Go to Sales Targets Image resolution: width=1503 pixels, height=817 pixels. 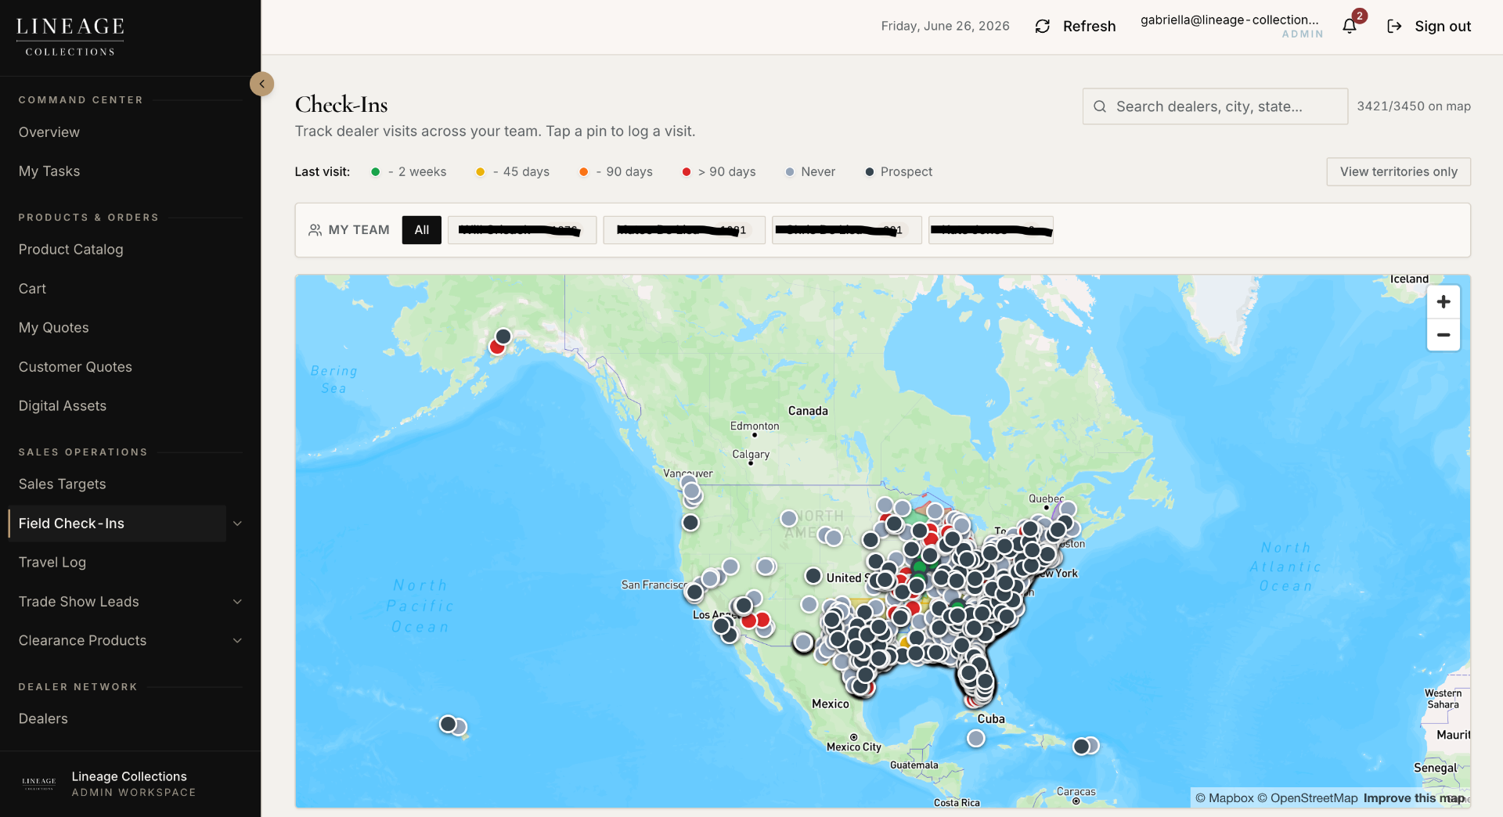(x=62, y=484)
